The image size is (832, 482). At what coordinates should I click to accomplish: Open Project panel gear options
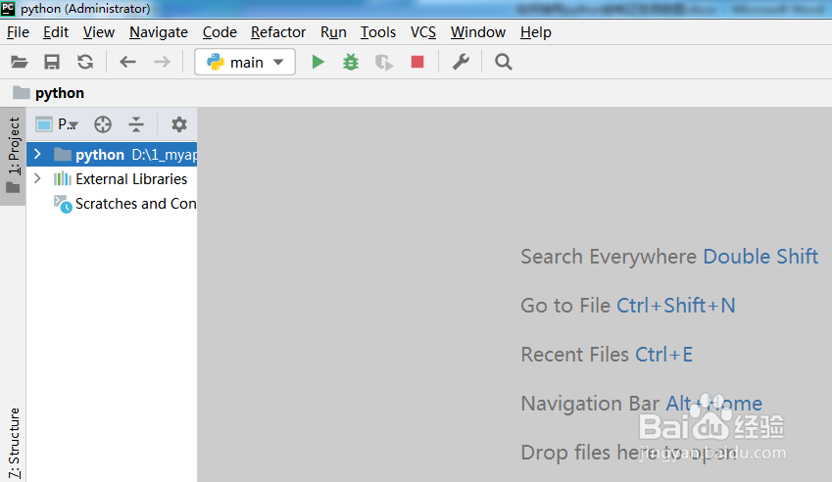[x=178, y=124]
